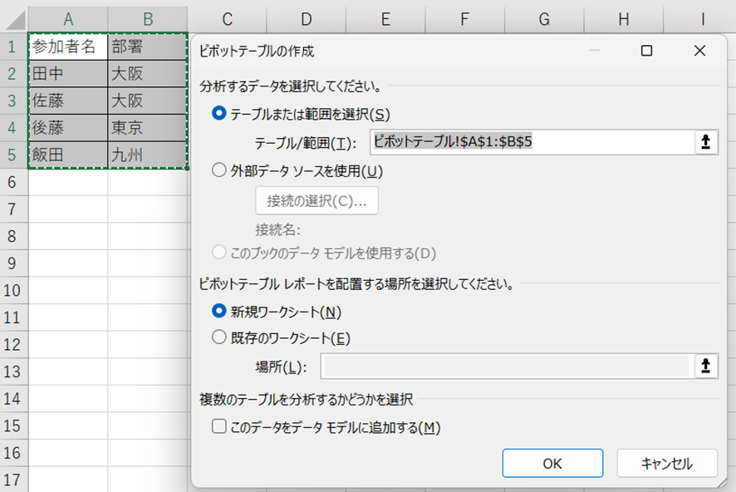Choose 既存のワークシート option

(x=219, y=337)
